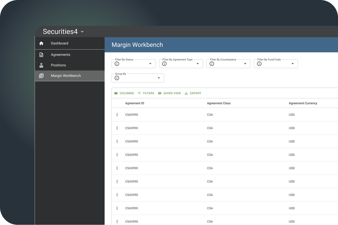The width and height of the screenshot is (338, 225).
Task: Open the three-dot menu of the fifth CSA0990 row
Action: click(x=117, y=168)
